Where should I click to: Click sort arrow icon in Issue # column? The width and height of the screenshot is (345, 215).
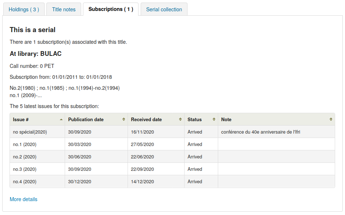point(61,119)
